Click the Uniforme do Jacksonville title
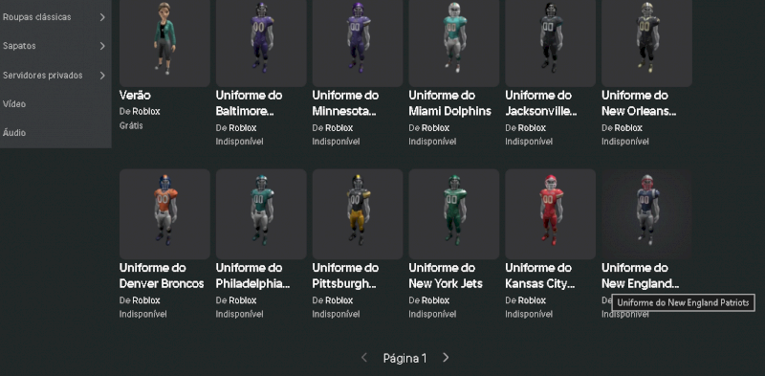The image size is (765, 376). click(x=541, y=103)
